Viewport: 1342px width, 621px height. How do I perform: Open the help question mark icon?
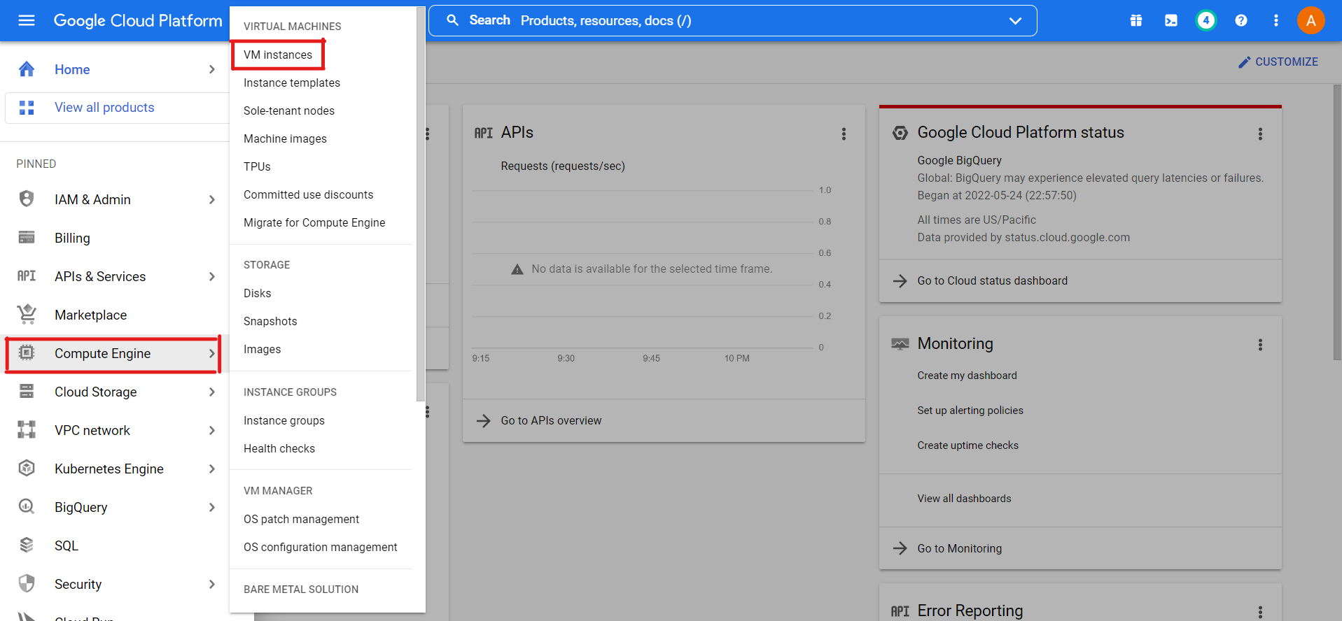coord(1241,20)
